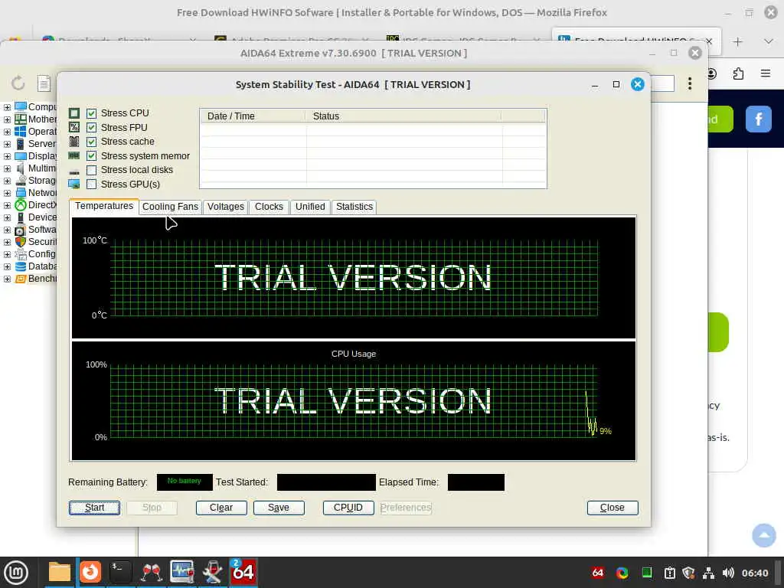Click the Devices tree item
The width and height of the screenshot is (784, 588).
[x=42, y=217]
